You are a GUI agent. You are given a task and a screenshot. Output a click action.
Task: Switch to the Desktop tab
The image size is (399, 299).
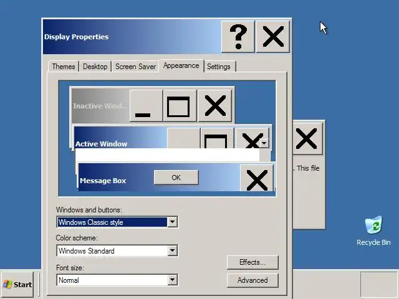click(x=95, y=67)
